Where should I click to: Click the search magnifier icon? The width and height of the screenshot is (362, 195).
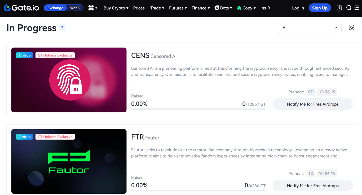[349, 8]
